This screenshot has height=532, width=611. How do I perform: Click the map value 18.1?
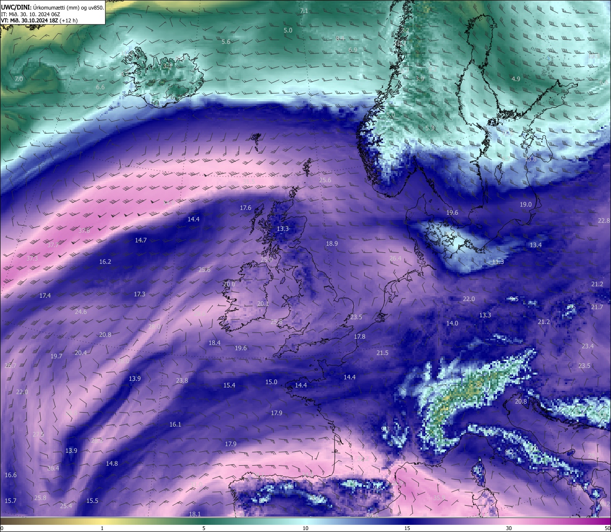coord(195,514)
